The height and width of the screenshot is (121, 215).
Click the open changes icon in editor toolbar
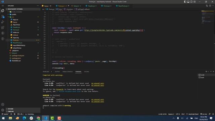pyautogui.click(x=207, y=6)
